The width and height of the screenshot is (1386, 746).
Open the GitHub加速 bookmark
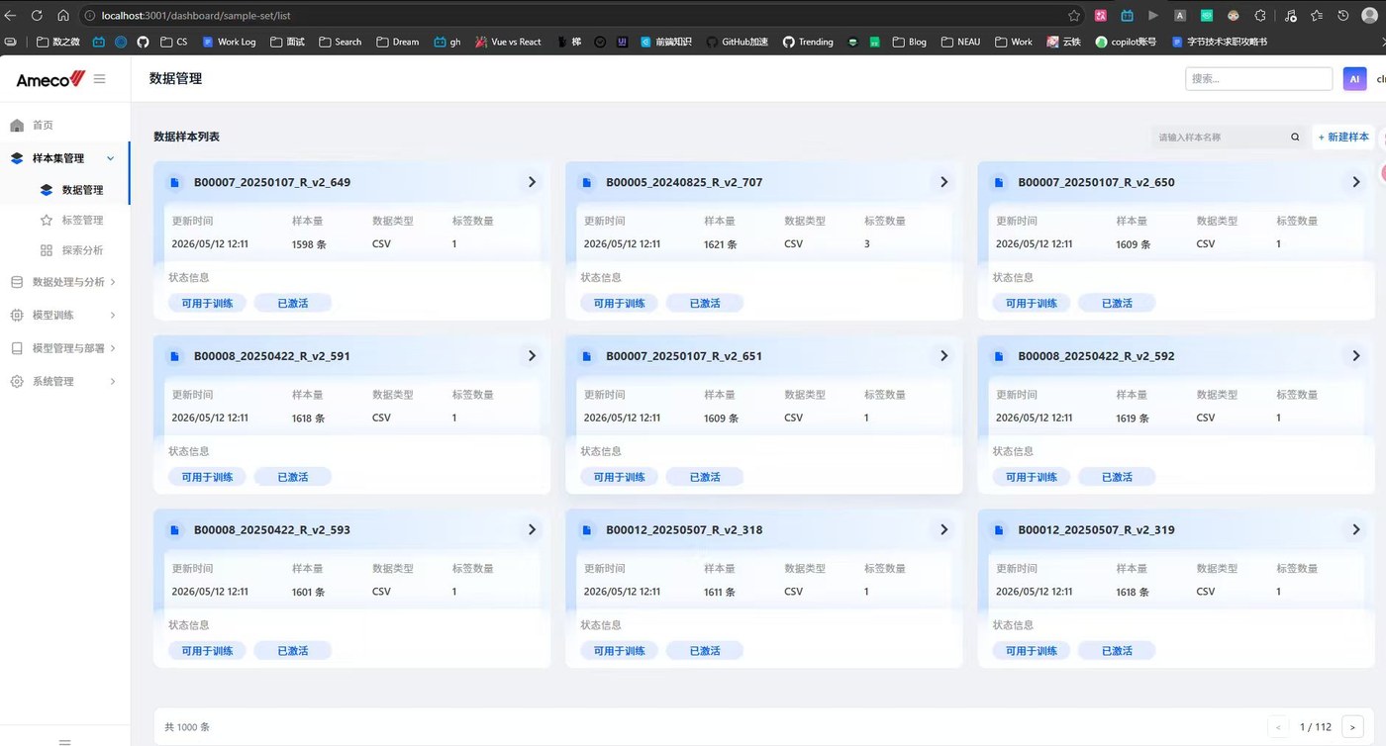(x=737, y=43)
